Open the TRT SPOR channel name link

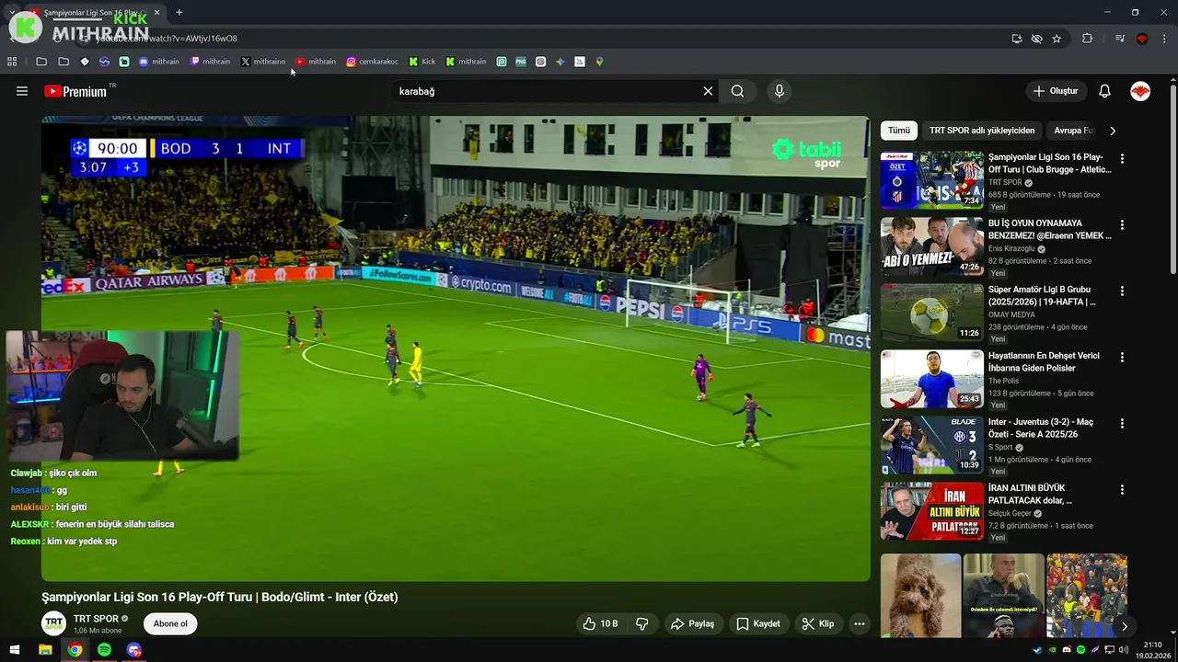[96, 619]
